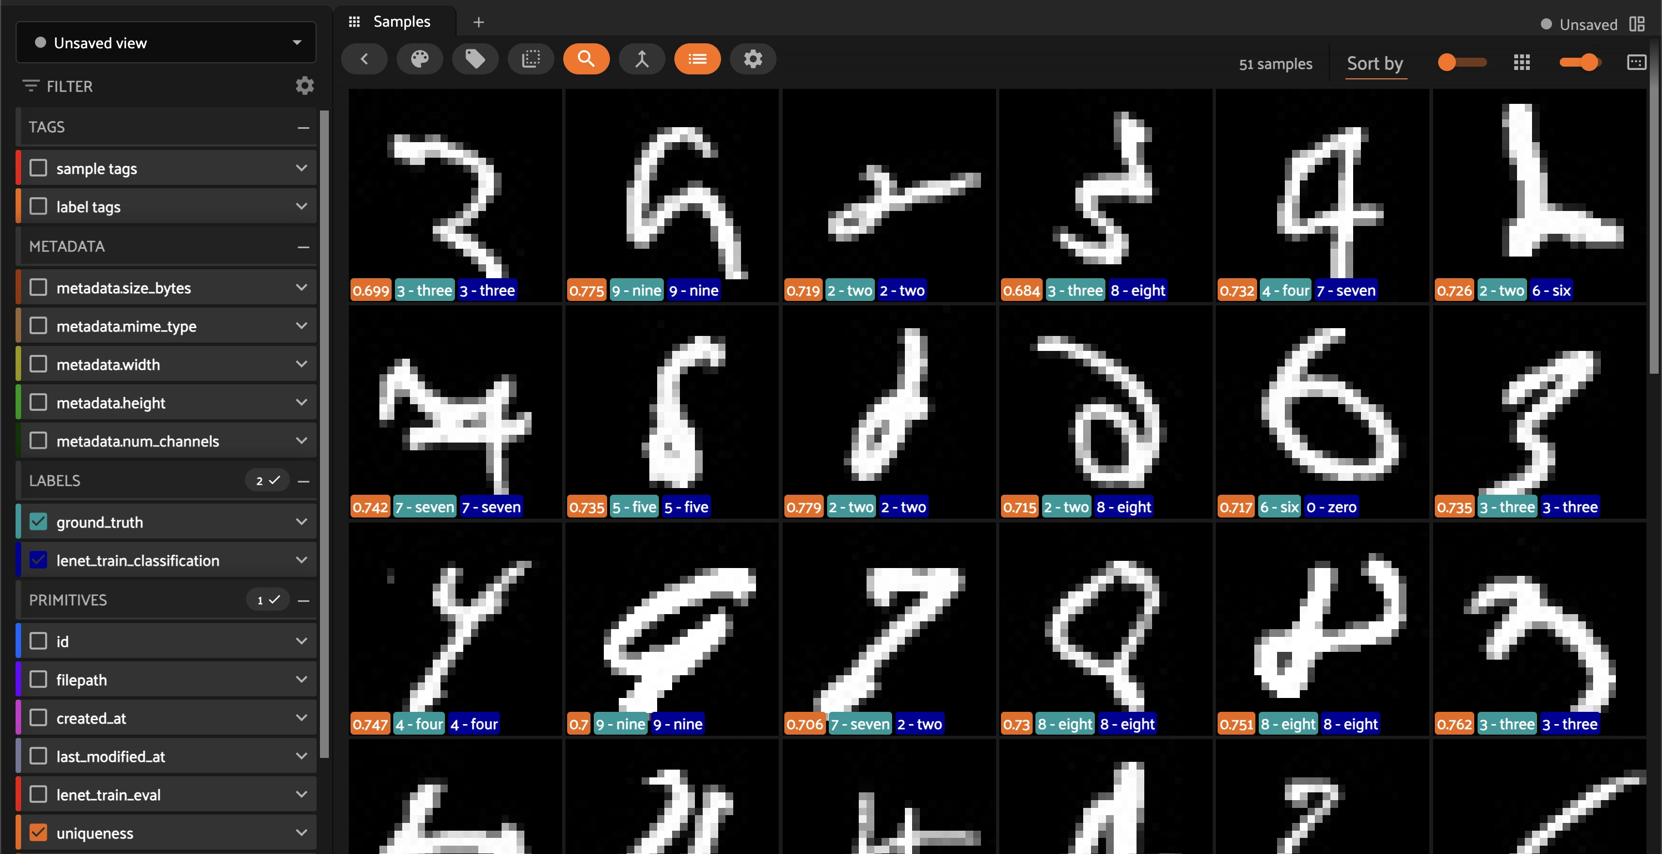1662x854 pixels.
Task: Select the Samples tab
Action: pos(401,22)
